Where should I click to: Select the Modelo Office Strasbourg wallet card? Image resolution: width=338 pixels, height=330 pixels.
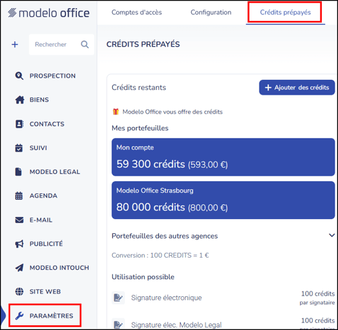(223, 200)
